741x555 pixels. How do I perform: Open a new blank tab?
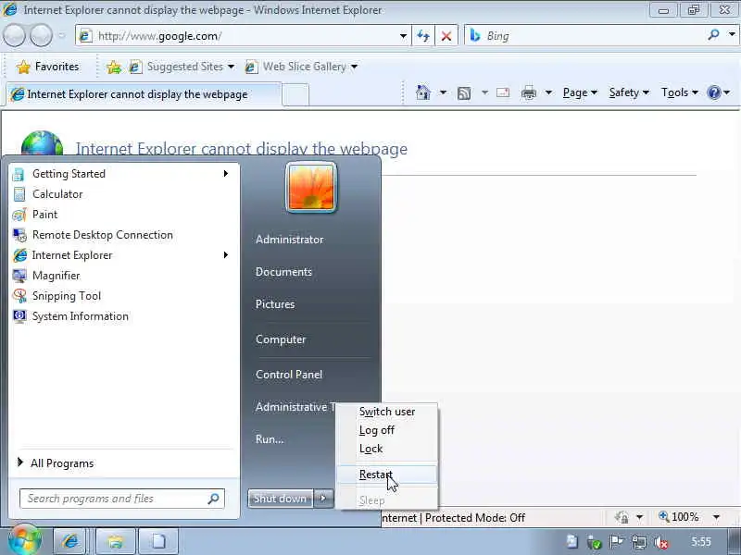[295, 94]
